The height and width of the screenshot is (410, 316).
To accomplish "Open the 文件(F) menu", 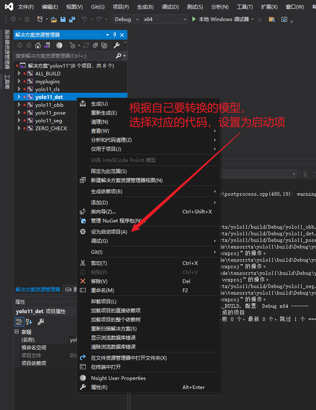I will coord(26,7).
